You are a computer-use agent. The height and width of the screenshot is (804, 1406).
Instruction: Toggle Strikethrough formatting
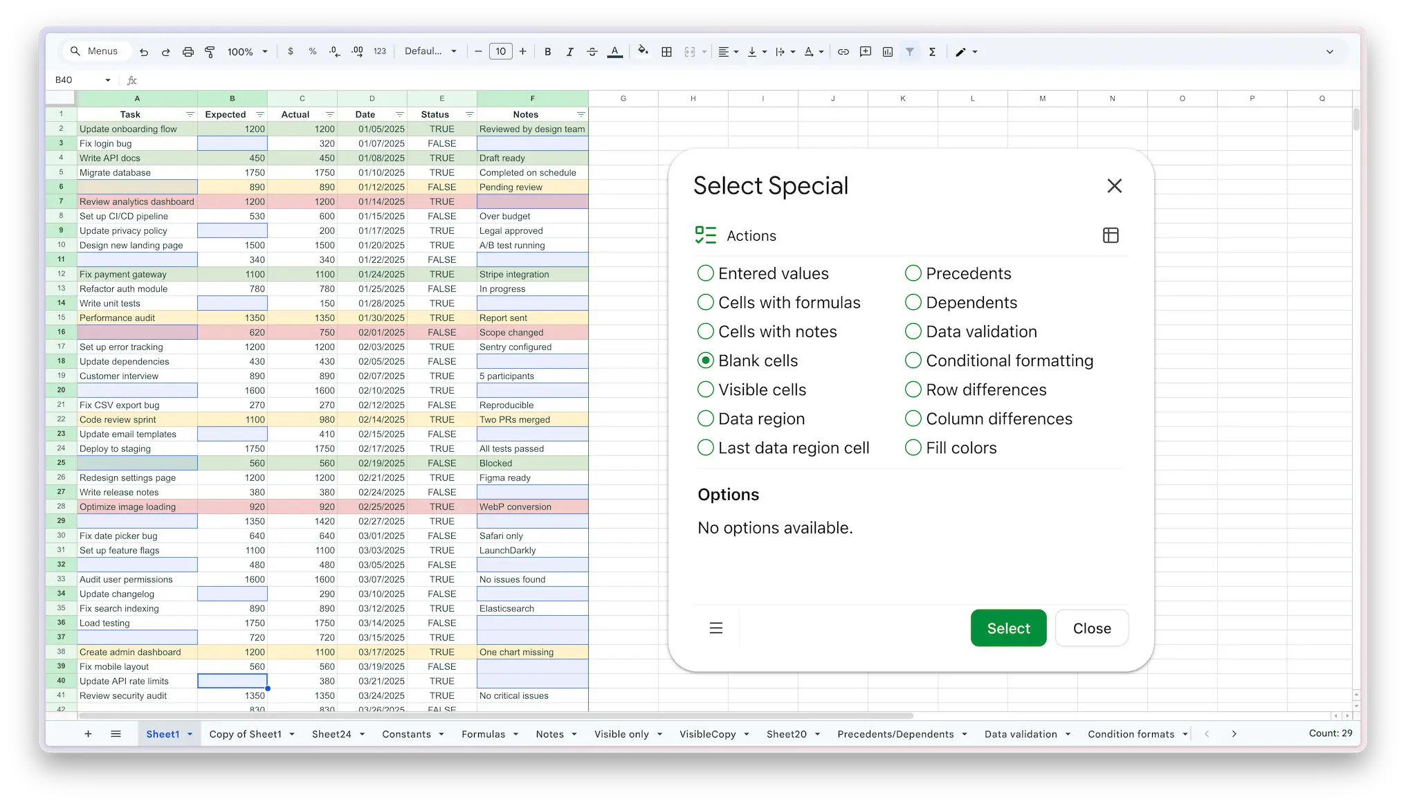(592, 52)
